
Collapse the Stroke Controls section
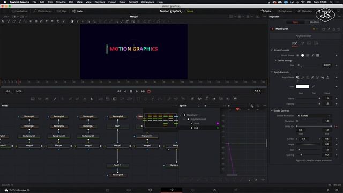click(x=272, y=111)
